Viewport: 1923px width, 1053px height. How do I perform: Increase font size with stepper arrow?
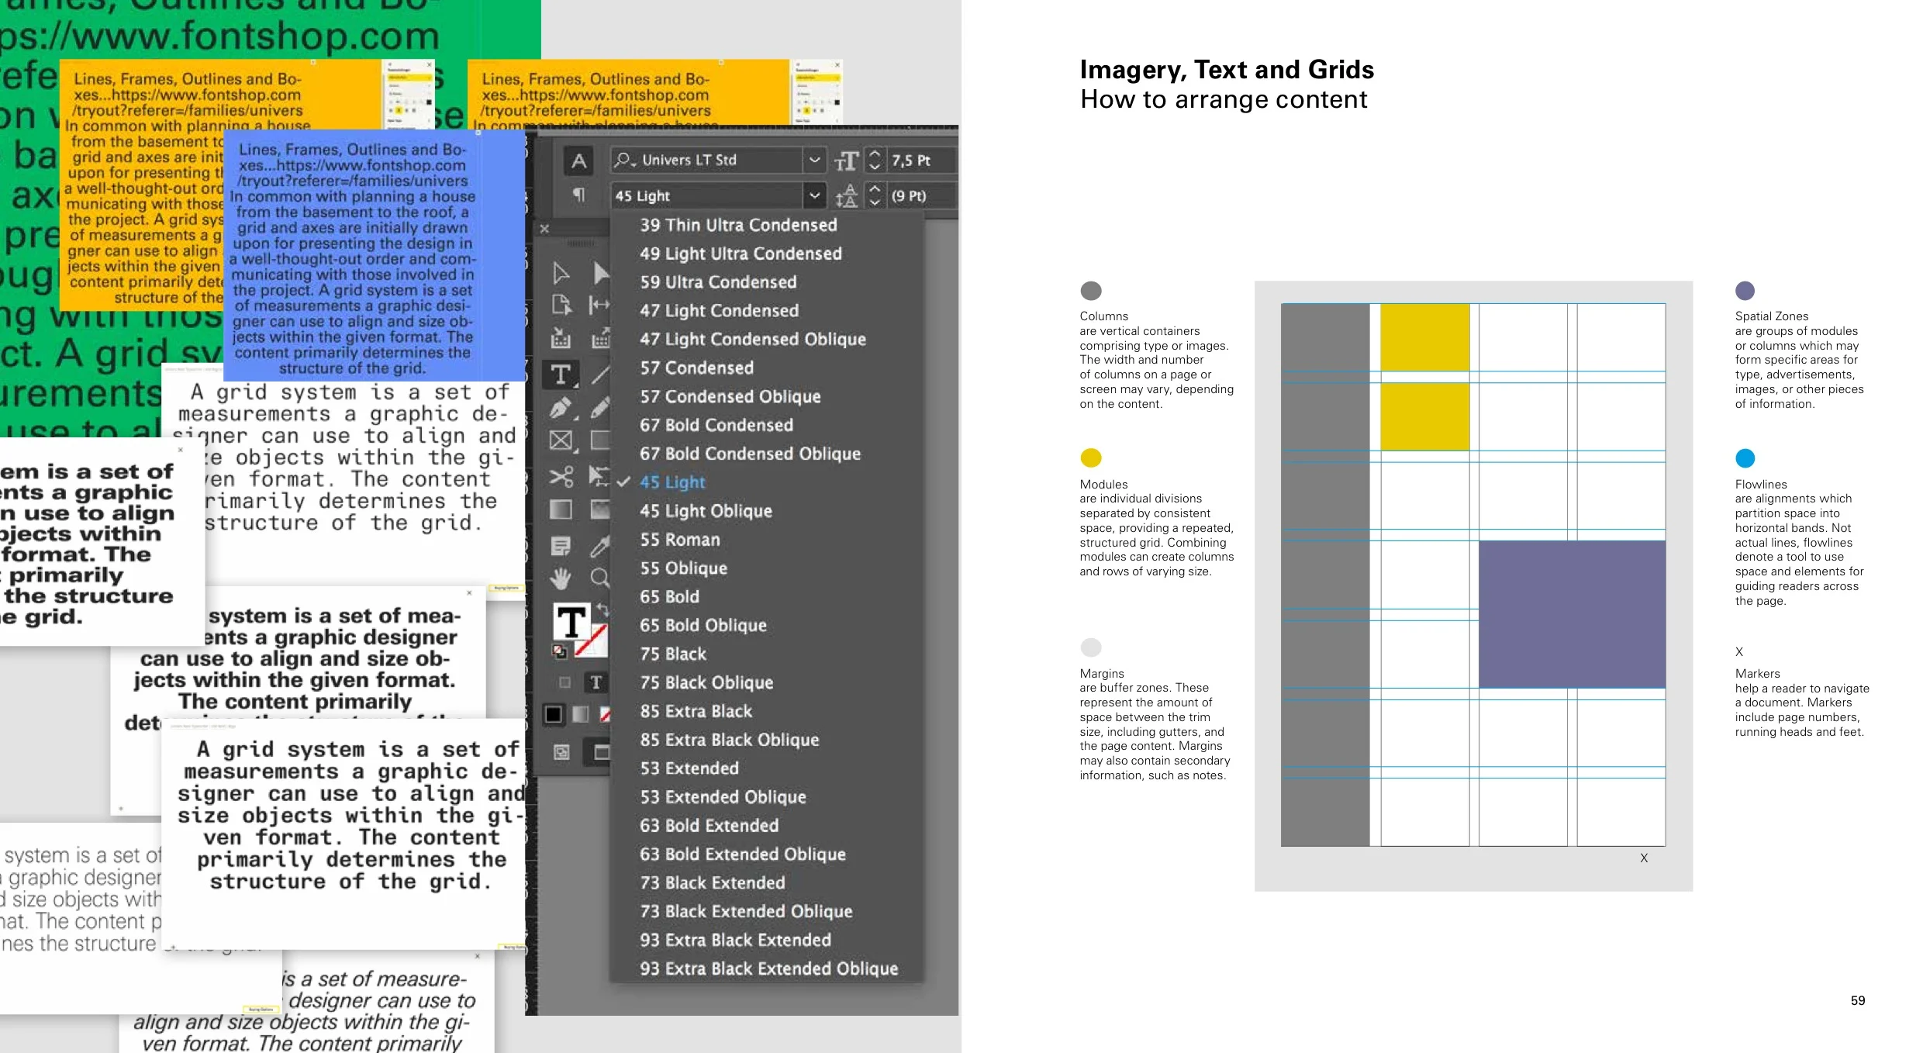[x=875, y=154]
